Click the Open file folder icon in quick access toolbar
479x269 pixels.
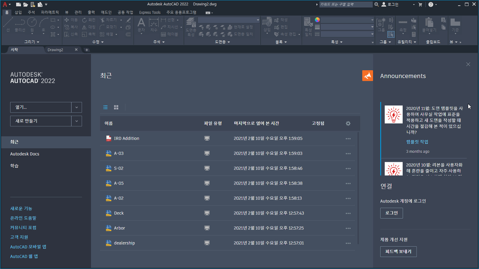25,4
